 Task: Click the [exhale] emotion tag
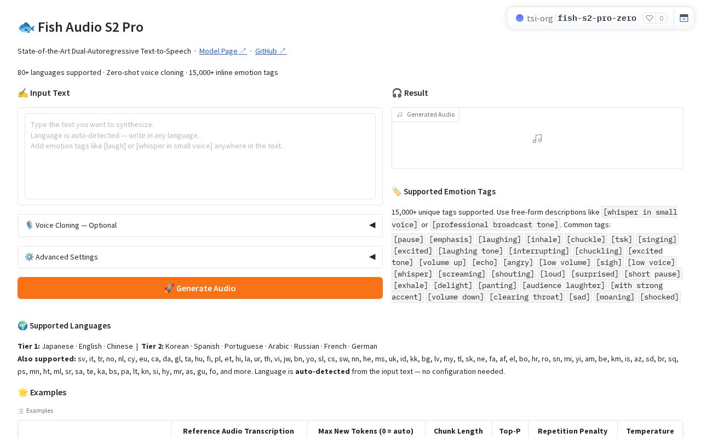[x=411, y=285]
